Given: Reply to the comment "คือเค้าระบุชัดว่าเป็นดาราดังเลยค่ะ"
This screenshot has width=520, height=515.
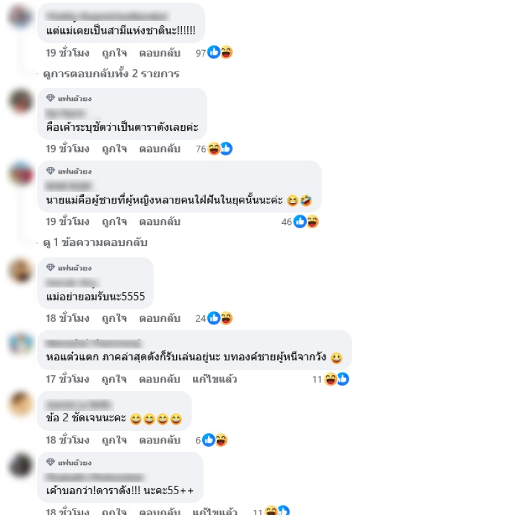Looking at the screenshot, I should (159, 149).
